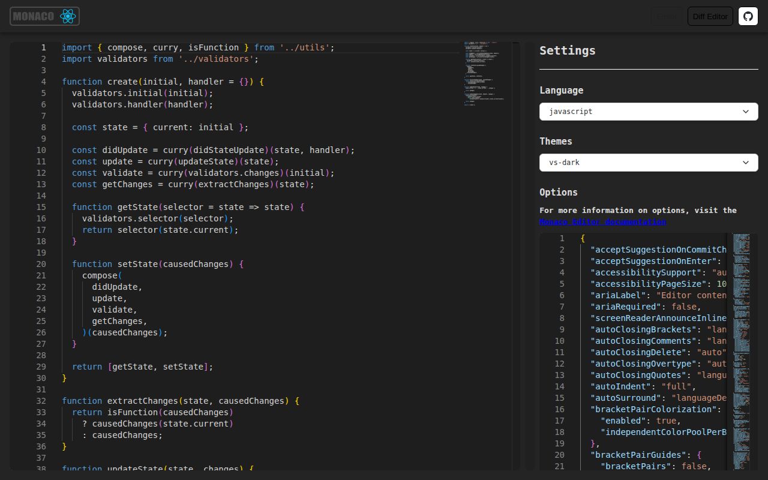Click line number 4 in main editor
Image resolution: width=768 pixels, height=480 pixels.
point(43,82)
